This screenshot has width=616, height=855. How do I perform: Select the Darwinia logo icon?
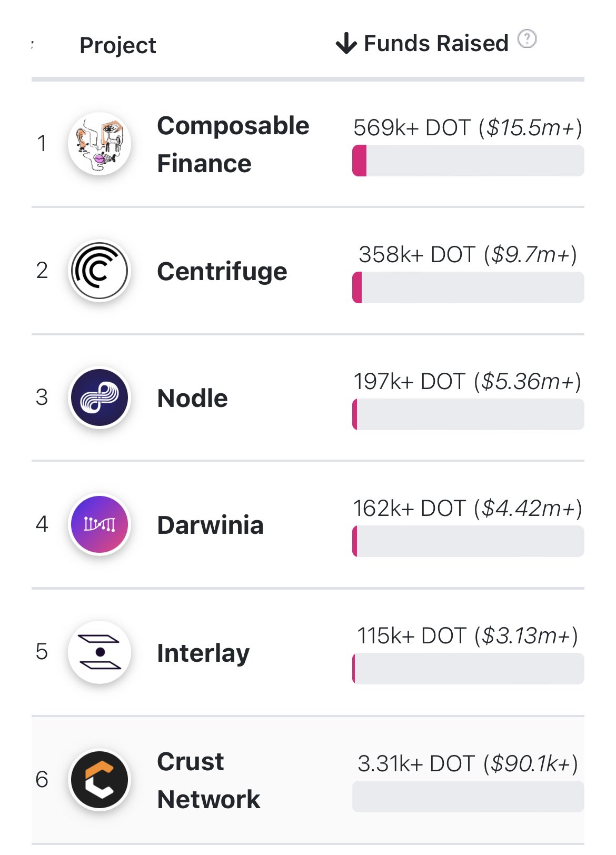100,524
